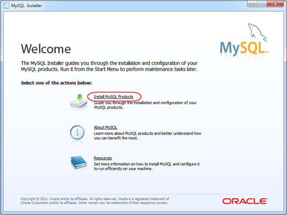The width and height of the screenshot is (287, 215).
Task: Click the red Oracle logo
Action: coord(245,201)
